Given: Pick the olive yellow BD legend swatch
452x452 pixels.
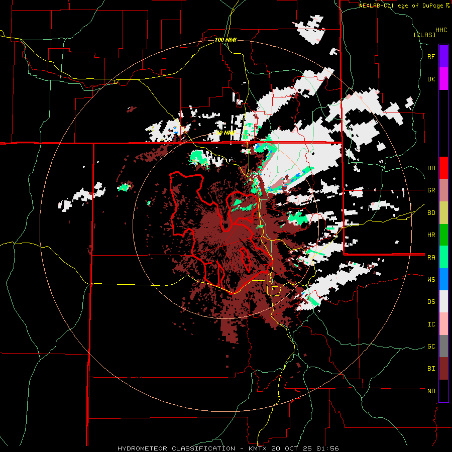Looking at the screenshot, I should point(443,213).
